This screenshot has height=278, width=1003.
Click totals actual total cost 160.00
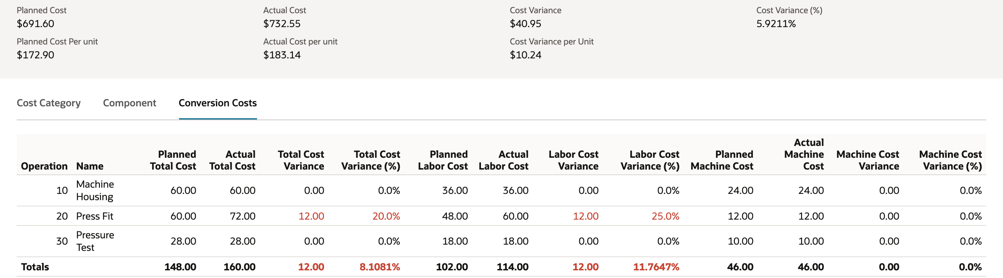click(240, 267)
